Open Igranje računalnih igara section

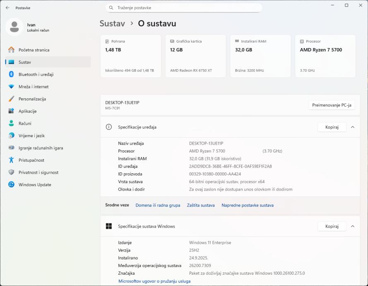41,148
